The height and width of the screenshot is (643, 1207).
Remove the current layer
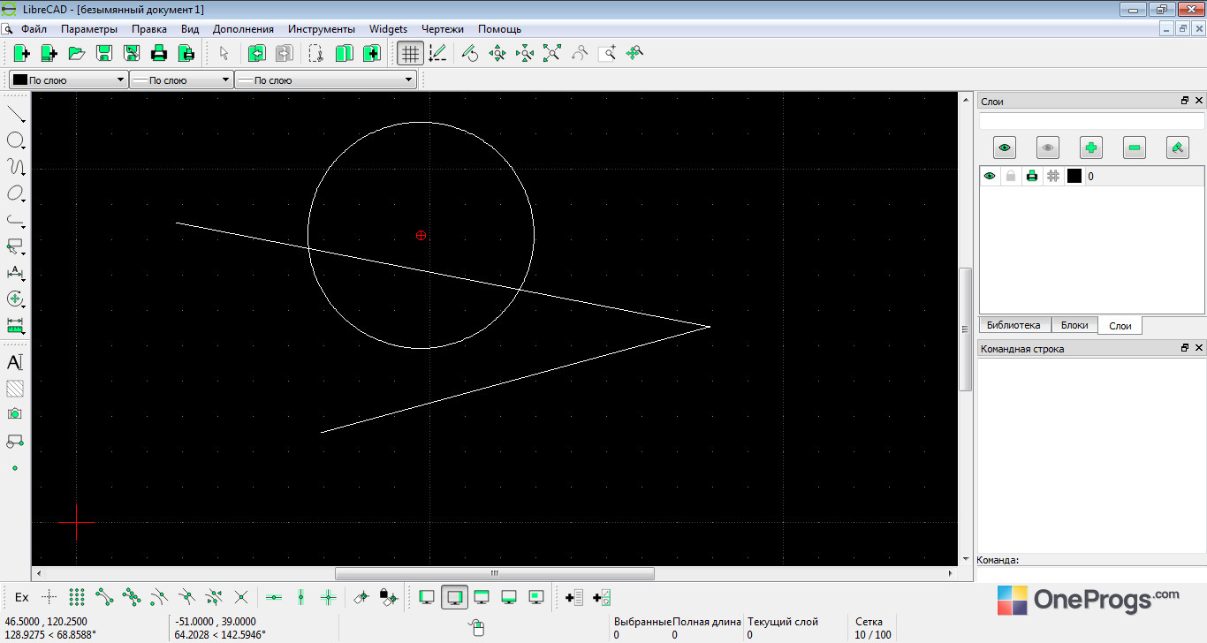coord(1135,148)
